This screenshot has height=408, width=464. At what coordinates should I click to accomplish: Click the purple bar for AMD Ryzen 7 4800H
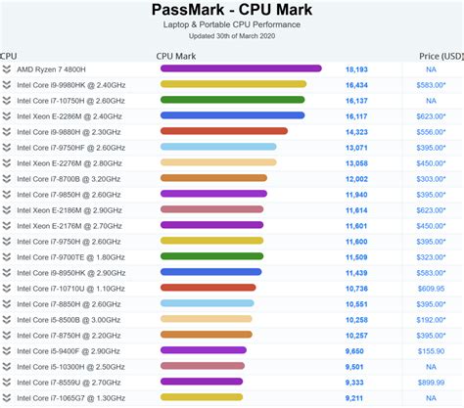(x=241, y=68)
